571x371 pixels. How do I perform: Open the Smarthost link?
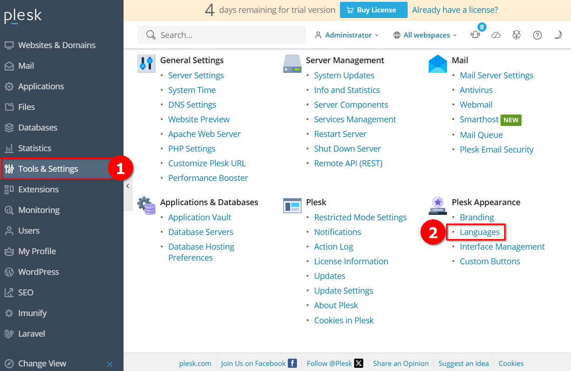tap(479, 120)
